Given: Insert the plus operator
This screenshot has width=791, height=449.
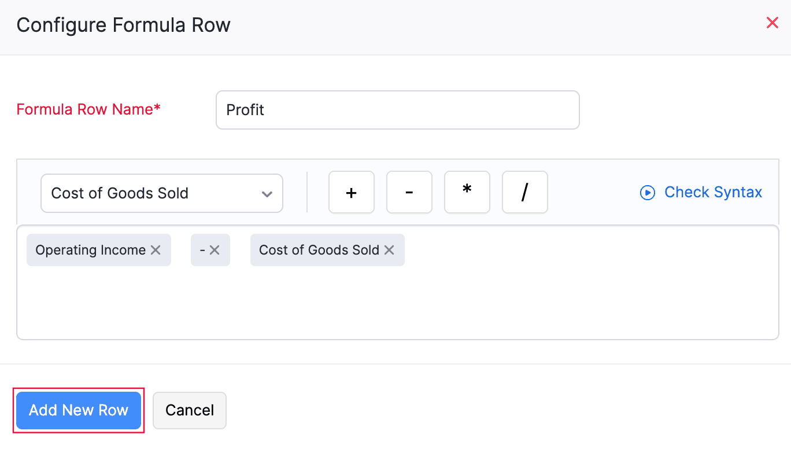Looking at the screenshot, I should click(x=351, y=193).
